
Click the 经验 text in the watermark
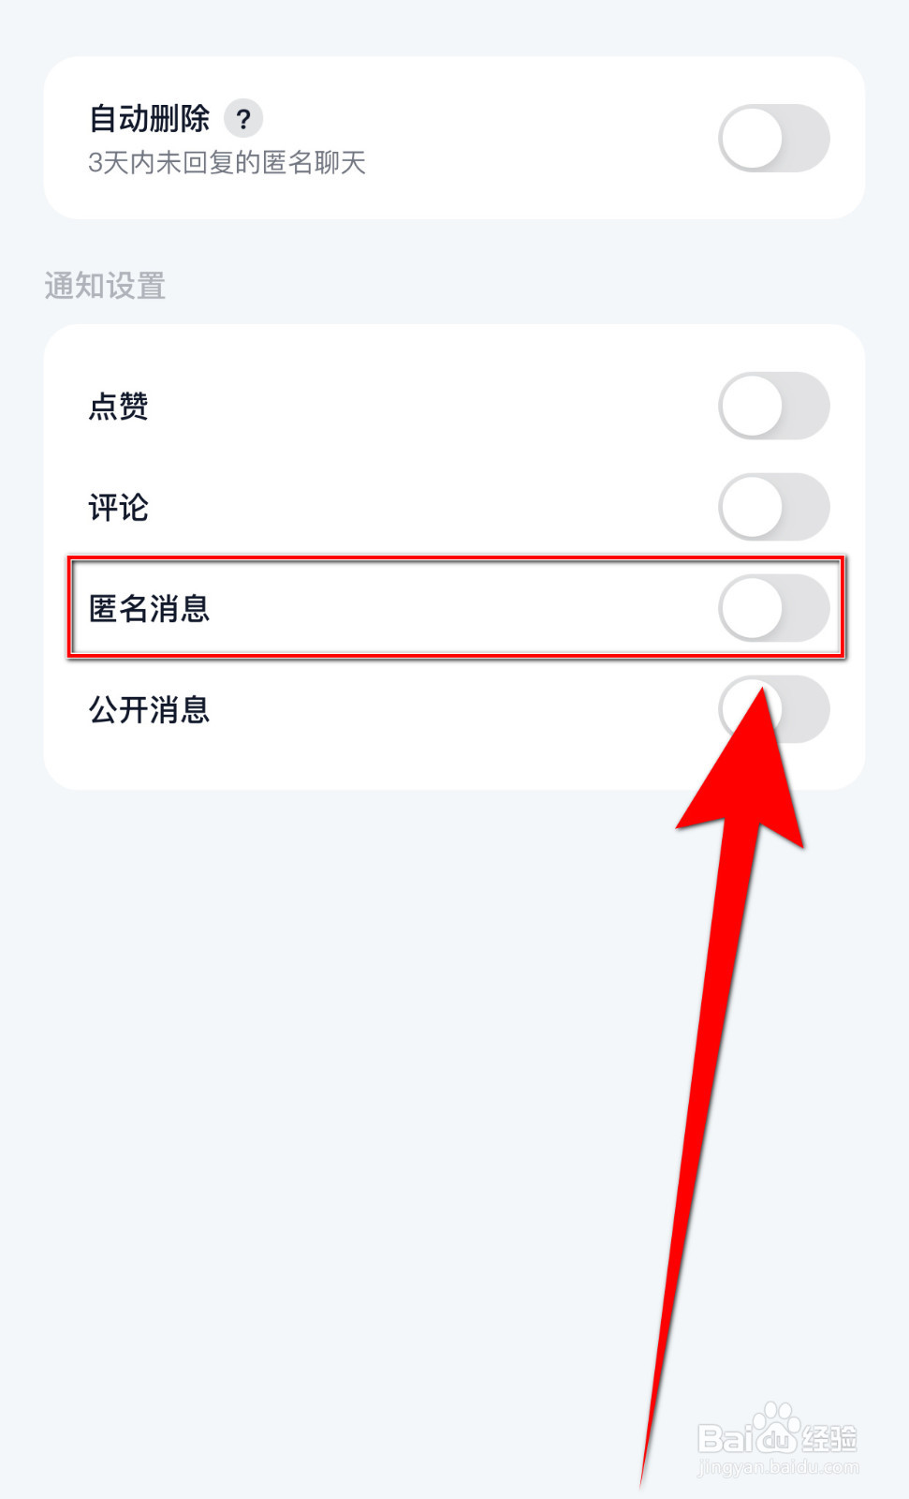point(830,1438)
